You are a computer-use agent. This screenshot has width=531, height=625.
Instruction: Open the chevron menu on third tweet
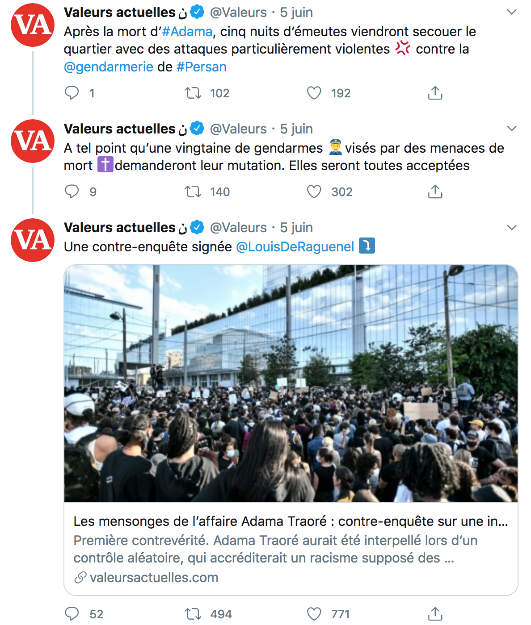512,227
